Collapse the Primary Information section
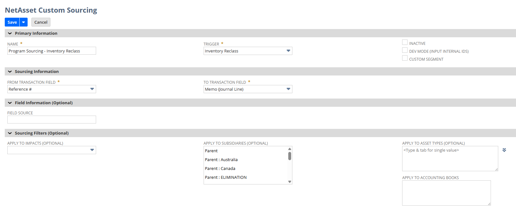This screenshot has width=516, height=211. click(x=10, y=33)
